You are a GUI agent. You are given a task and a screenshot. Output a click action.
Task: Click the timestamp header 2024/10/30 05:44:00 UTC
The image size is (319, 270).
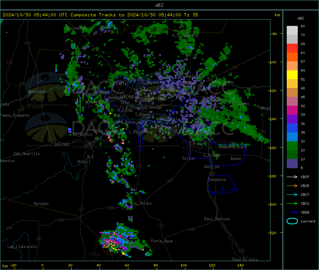35,15
